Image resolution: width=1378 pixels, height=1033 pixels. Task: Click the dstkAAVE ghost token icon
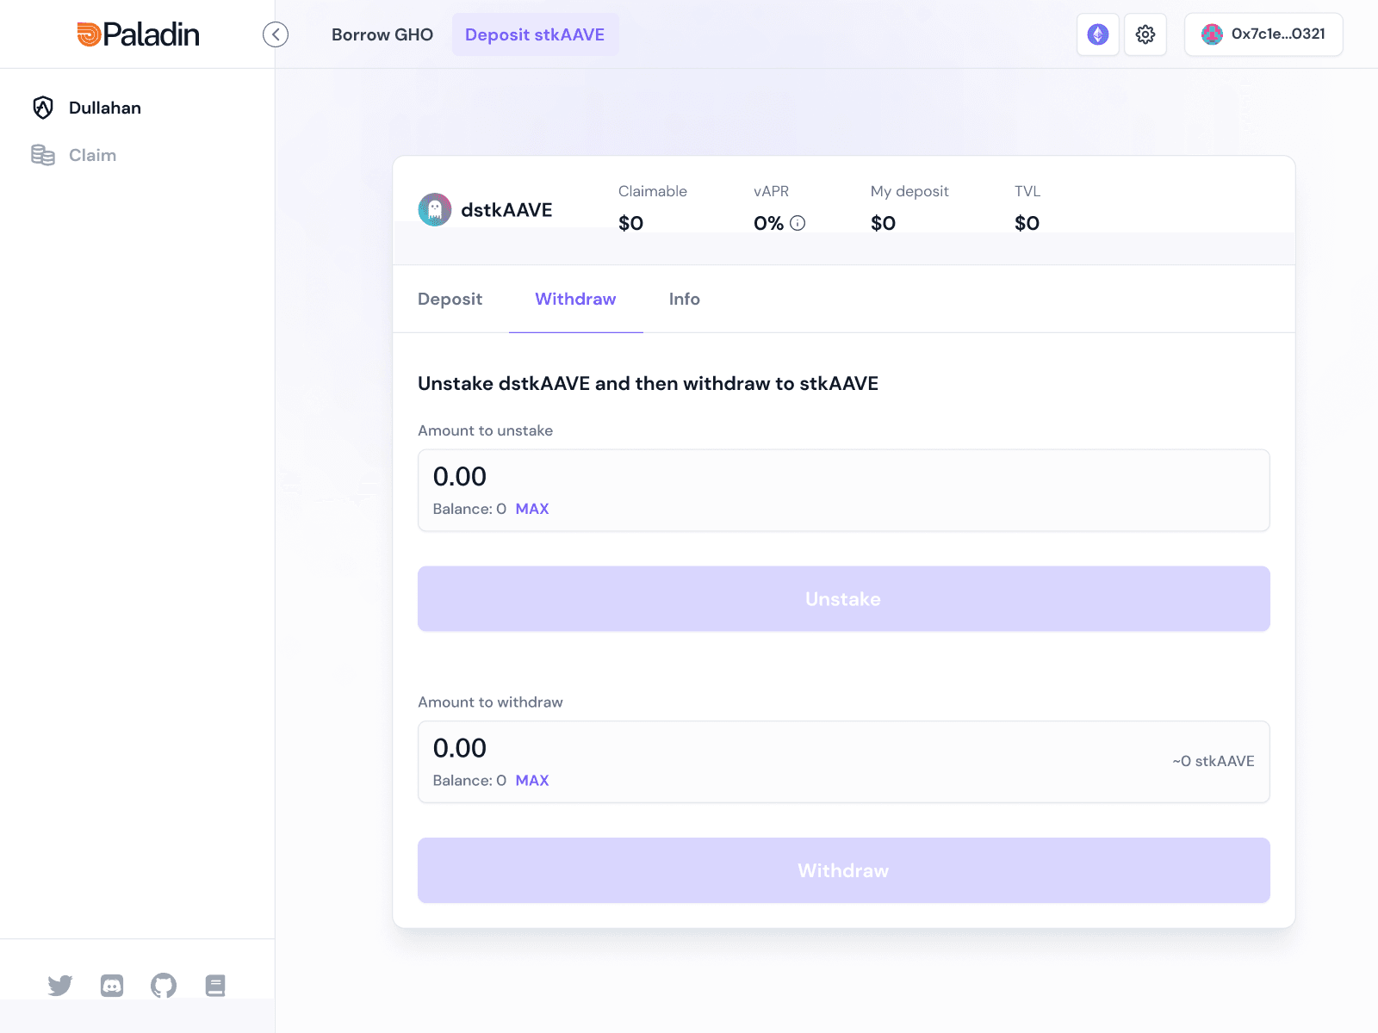(x=435, y=210)
